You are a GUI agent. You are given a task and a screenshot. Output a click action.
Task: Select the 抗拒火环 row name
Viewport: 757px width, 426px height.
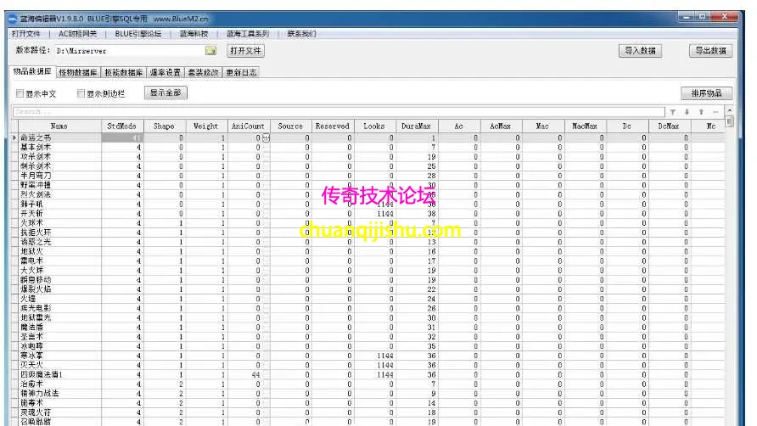pyautogui.click(x=36, y=233)
